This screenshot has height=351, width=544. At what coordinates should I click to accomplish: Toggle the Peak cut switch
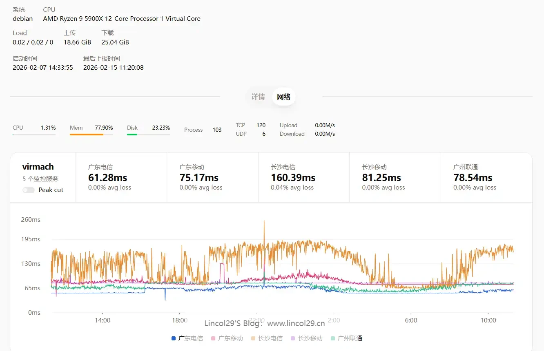(29, 190)
